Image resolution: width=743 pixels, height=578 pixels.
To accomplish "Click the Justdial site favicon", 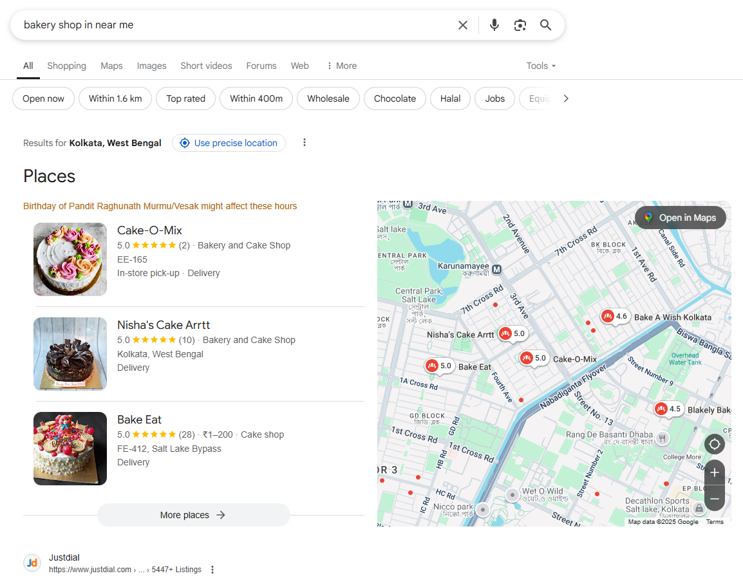I will tap(32, 563).
